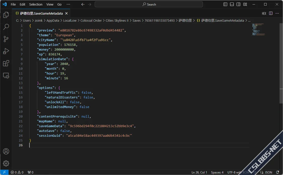Viewport: 283px width, 175px height.
Task: Click the Users breadcrumb segment
Action: click(x=27, y=21)
